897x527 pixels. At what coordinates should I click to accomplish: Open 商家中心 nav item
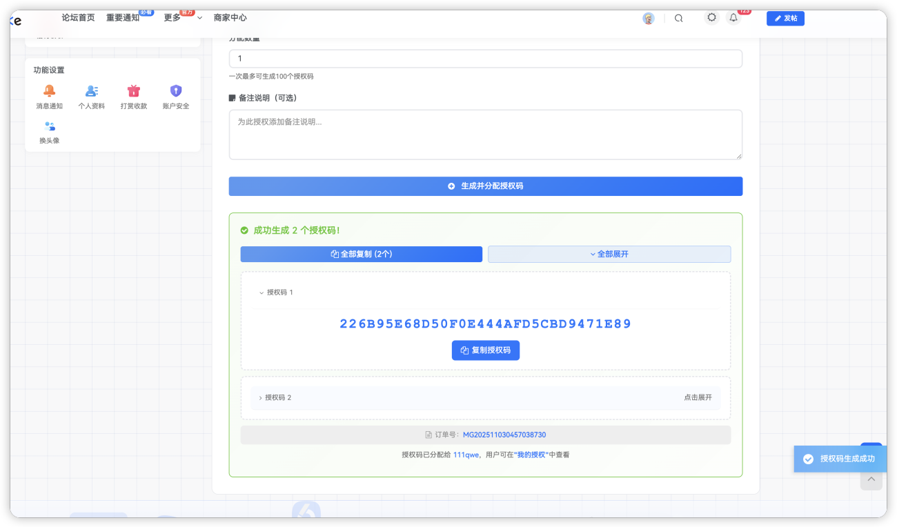[230, 18]
